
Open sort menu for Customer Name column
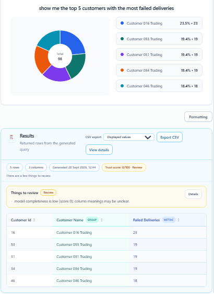pyautogui.click(x=102, y=220)
